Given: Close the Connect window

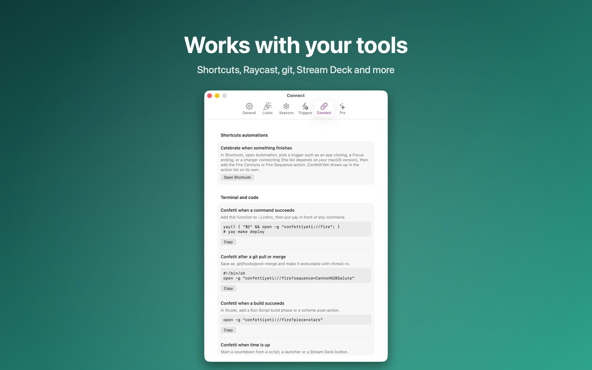Looking at the screenshot, I should [x=210, y=95].
